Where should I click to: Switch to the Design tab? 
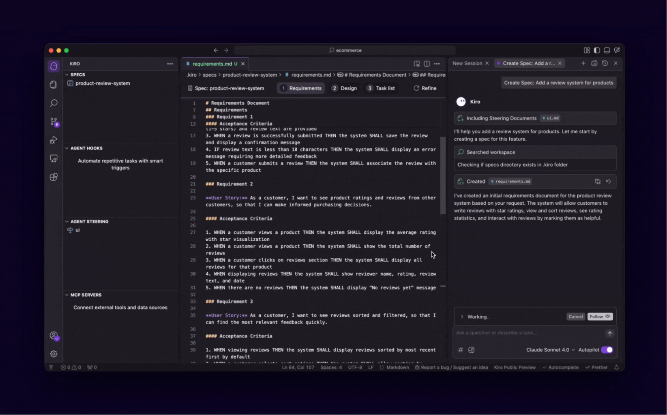(x=344, y=88)
